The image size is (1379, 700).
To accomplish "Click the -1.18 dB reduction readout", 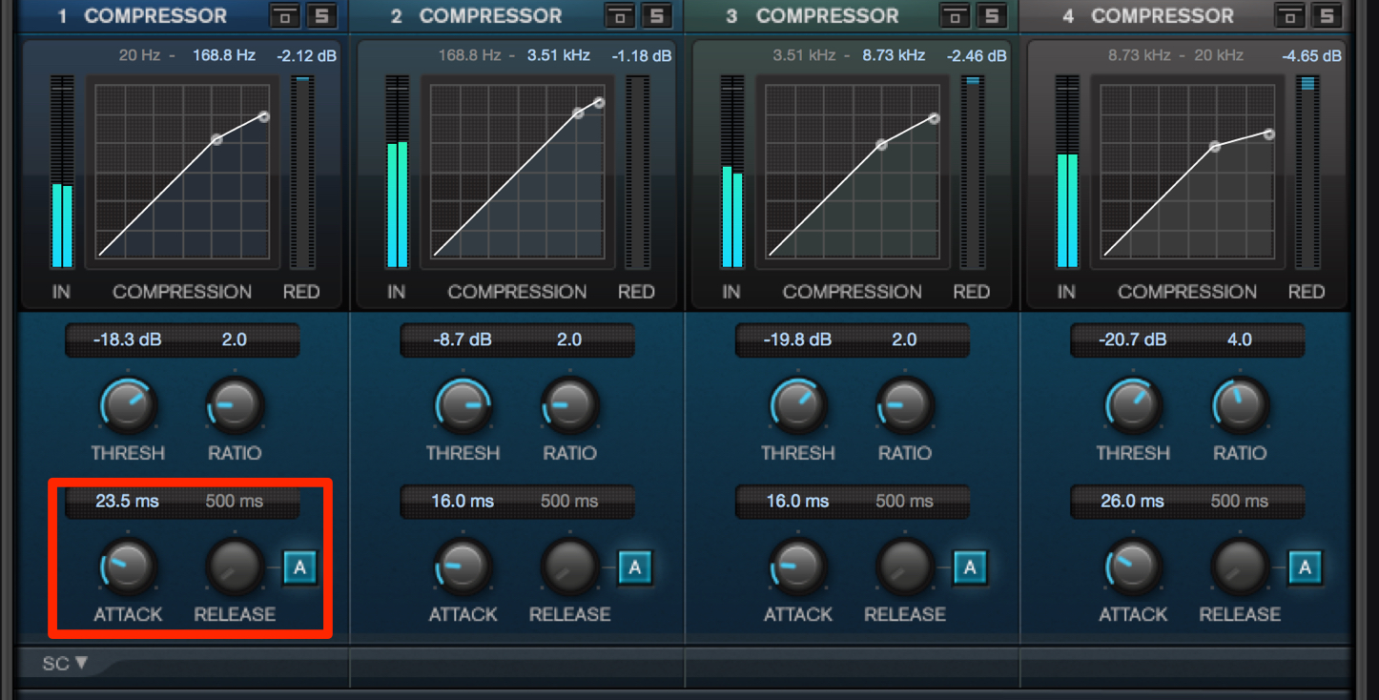I will [642, 56].
